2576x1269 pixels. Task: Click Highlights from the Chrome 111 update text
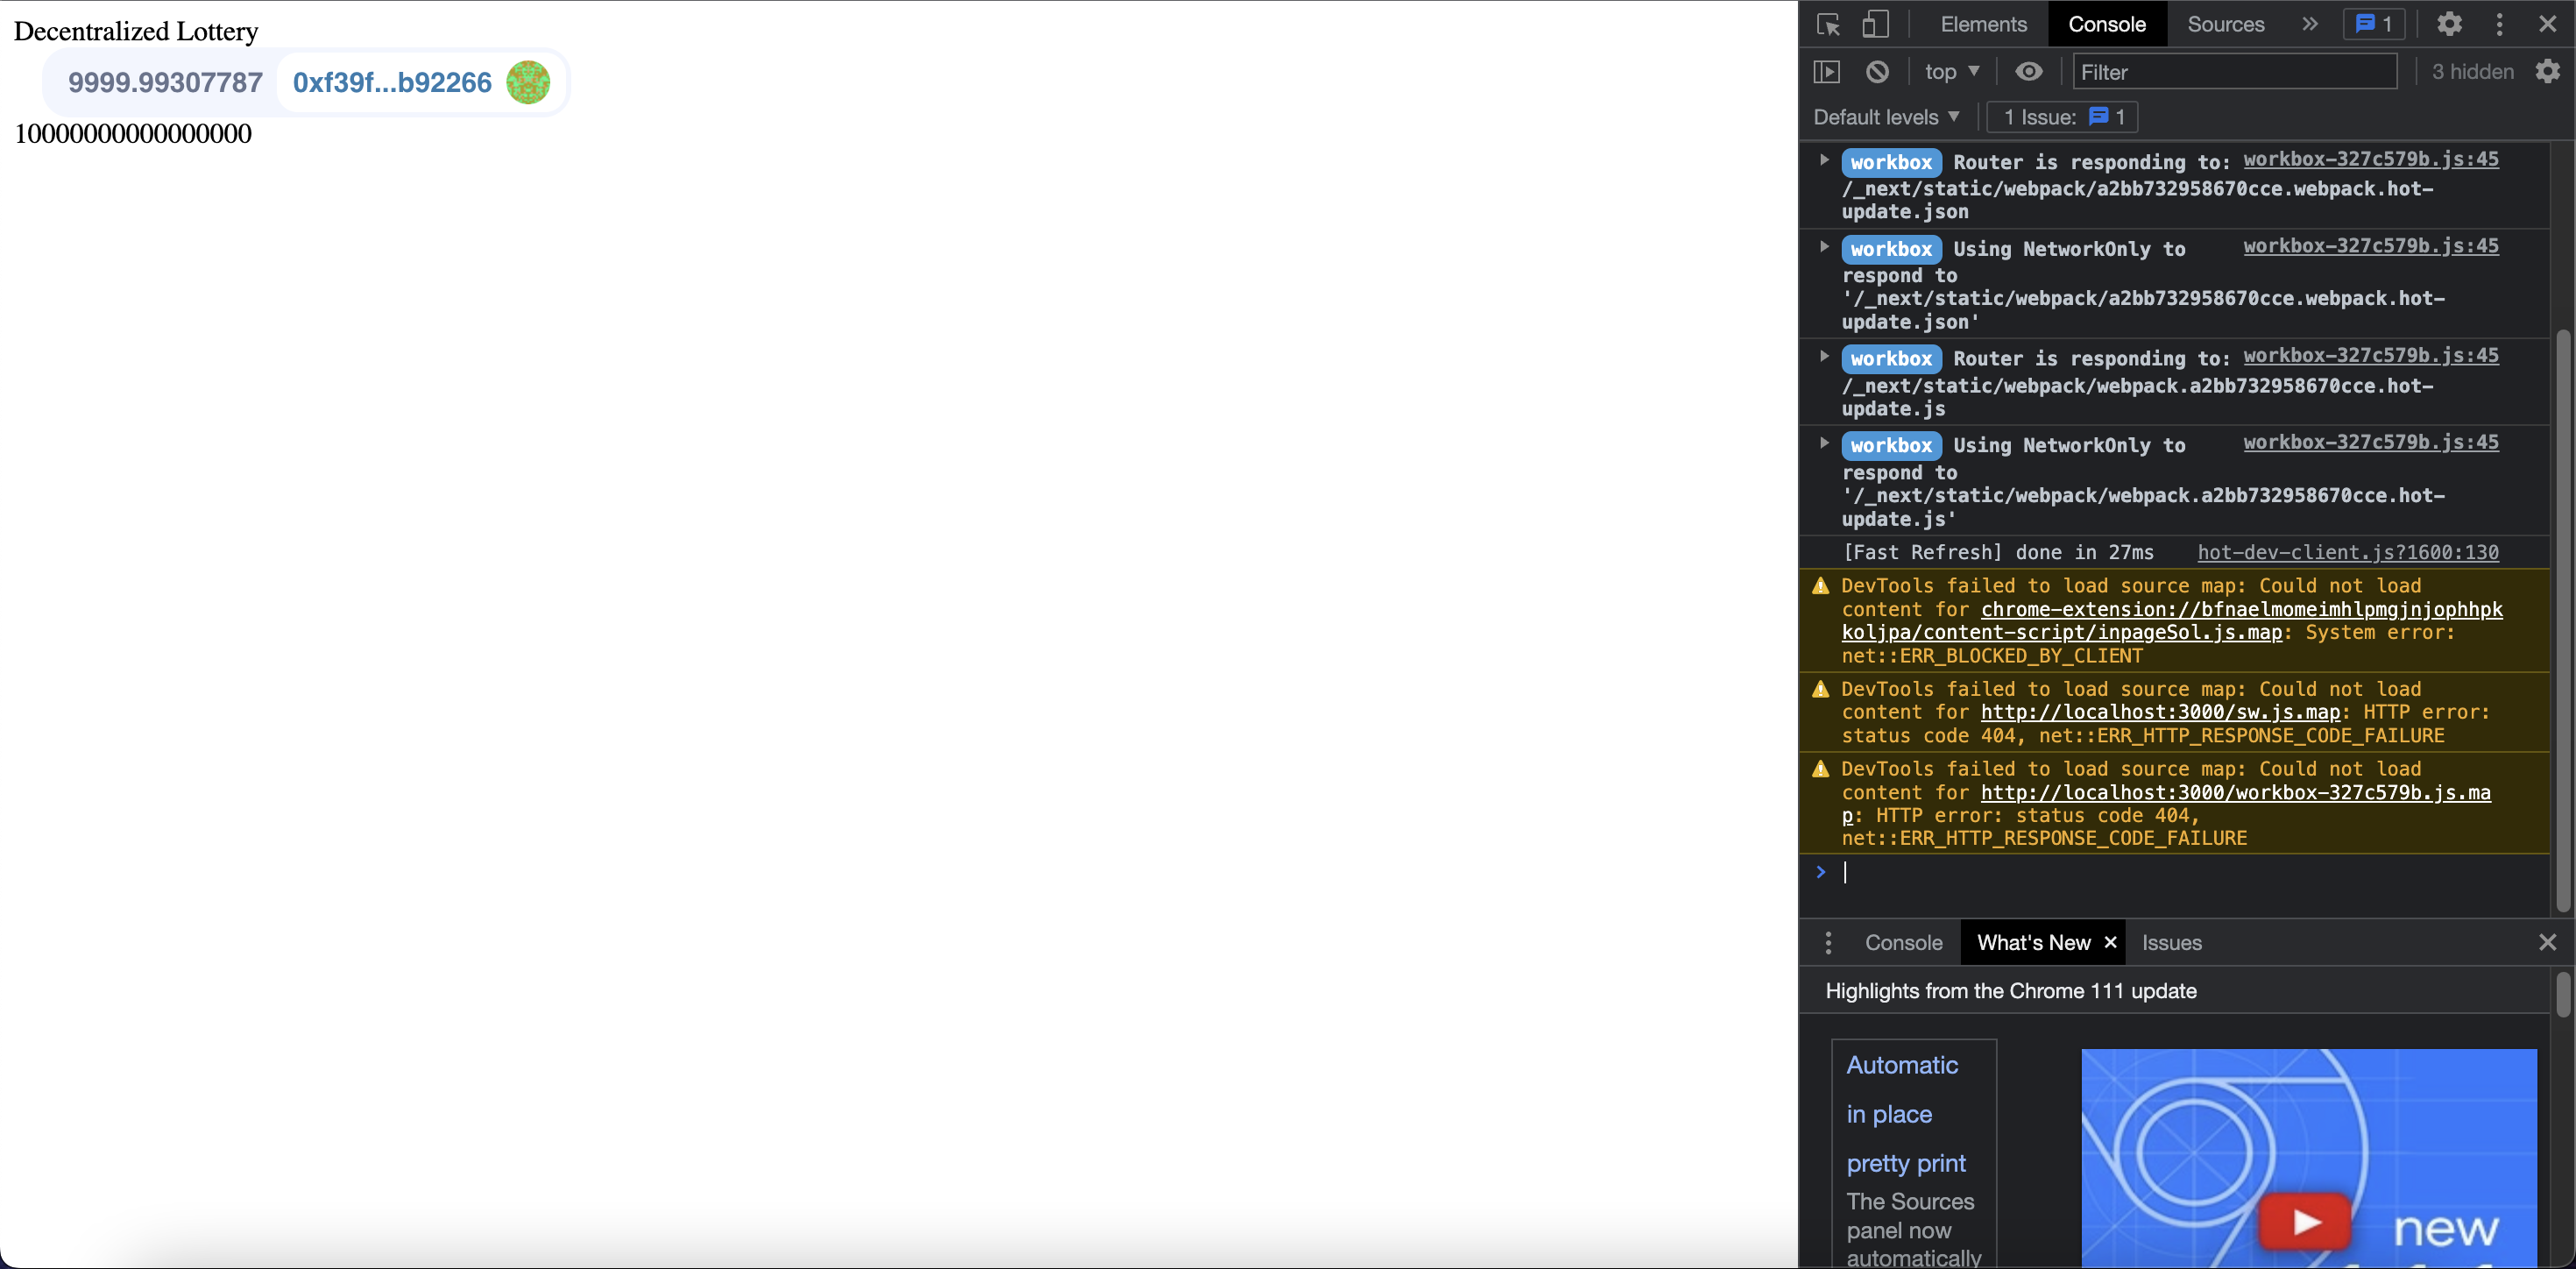click(2010, 990)
